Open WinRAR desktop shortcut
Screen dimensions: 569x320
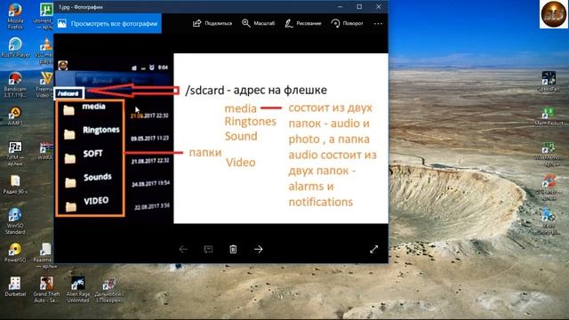click(45, 151)
